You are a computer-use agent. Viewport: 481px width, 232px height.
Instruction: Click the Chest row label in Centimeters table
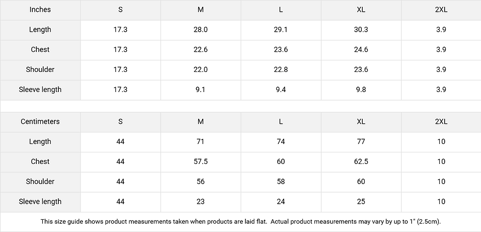tap(40, 162)
